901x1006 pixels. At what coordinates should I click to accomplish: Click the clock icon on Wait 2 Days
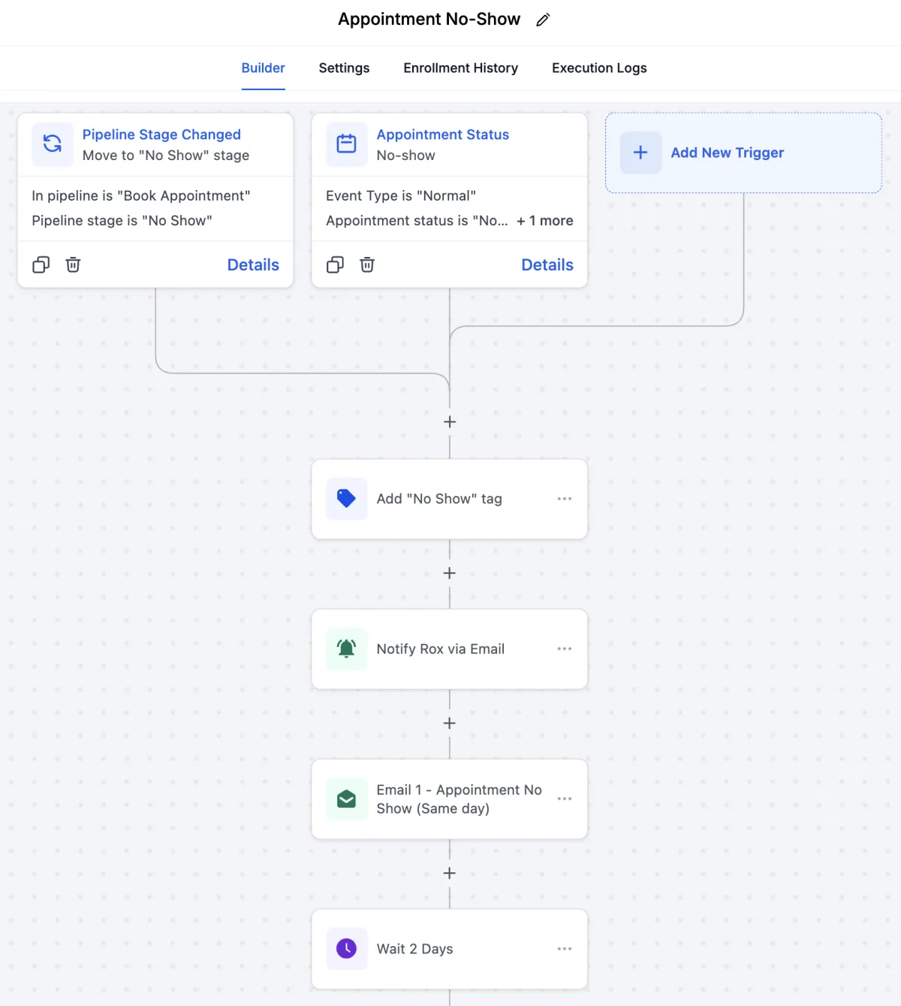tap(346, 949)
